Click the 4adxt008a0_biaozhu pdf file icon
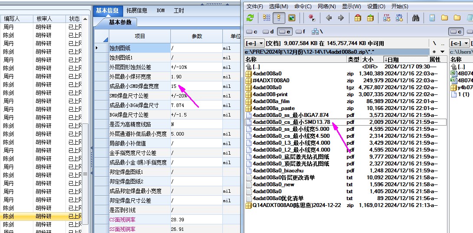Screen dimensions: 473x233 tap(248, 171)
